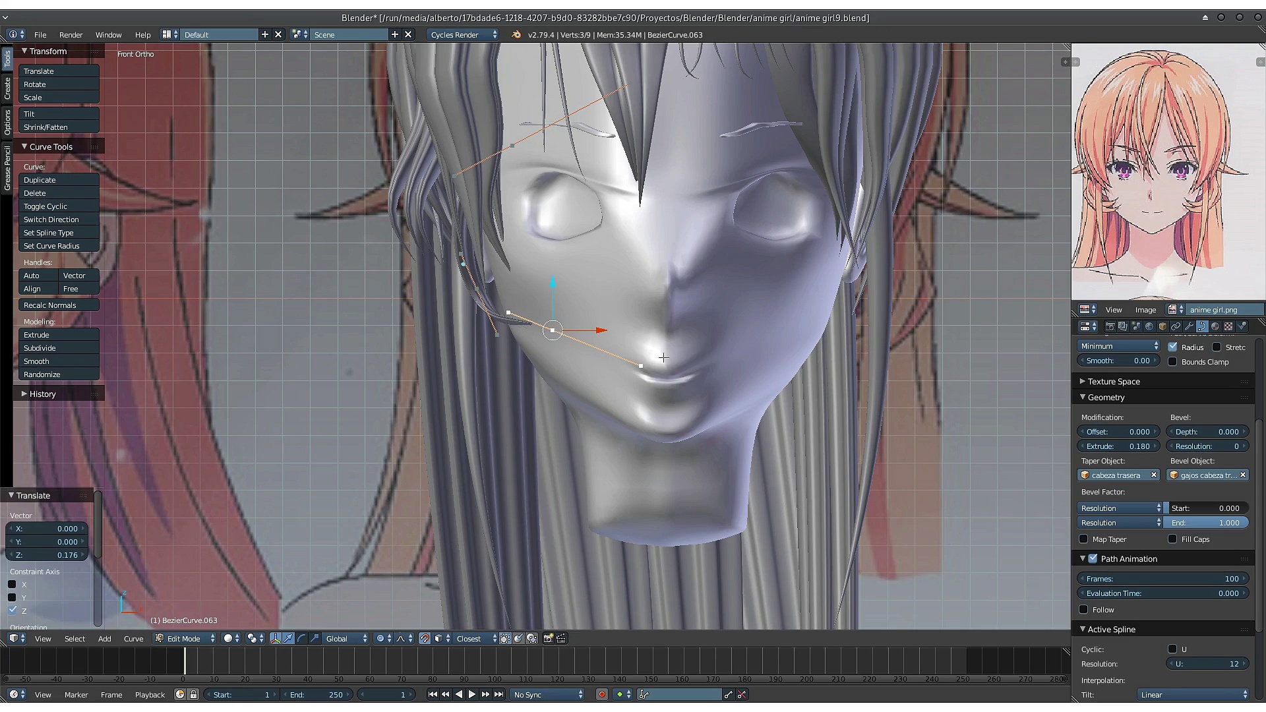Toggle the snap magnet icon

[x=425, y=638]
